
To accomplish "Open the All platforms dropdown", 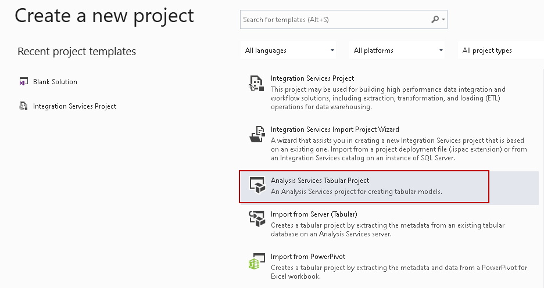I will pyautogui.click(x=399, y=51).
